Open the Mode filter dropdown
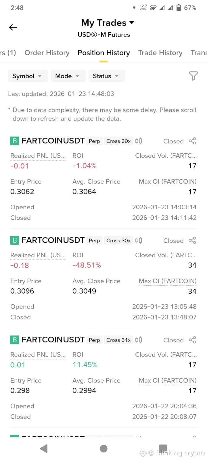The width and height of the screenshot is (207, 460). [68, 76]
